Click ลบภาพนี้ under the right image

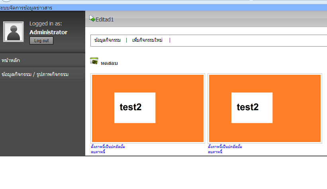tap(215, 152)
